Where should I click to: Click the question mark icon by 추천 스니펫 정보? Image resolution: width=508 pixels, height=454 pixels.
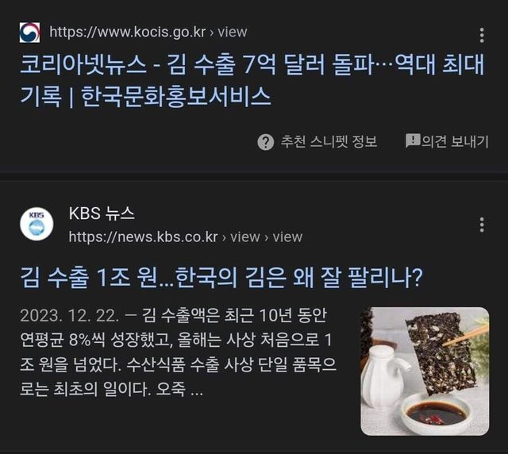(266, 142)
